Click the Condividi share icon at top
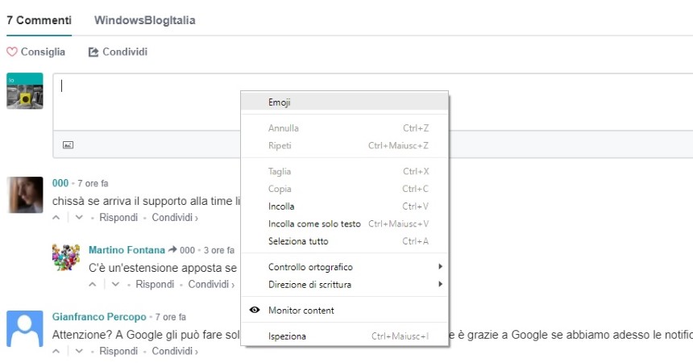 point(93,52)
